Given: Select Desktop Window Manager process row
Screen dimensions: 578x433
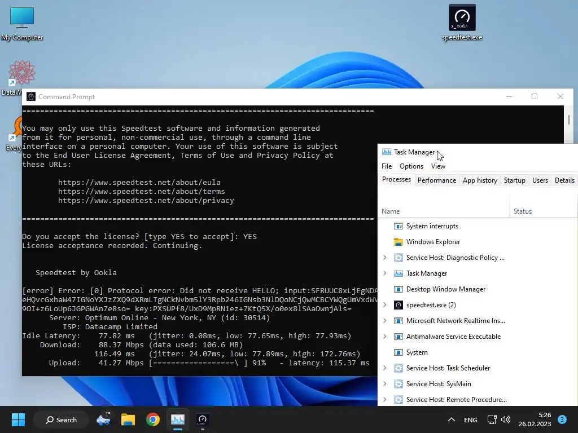Looking at the screenshot, I should [478, 289].
